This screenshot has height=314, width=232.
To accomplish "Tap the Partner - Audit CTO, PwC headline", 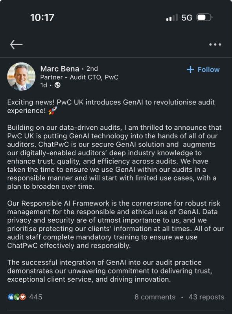I will pos(79,77).
